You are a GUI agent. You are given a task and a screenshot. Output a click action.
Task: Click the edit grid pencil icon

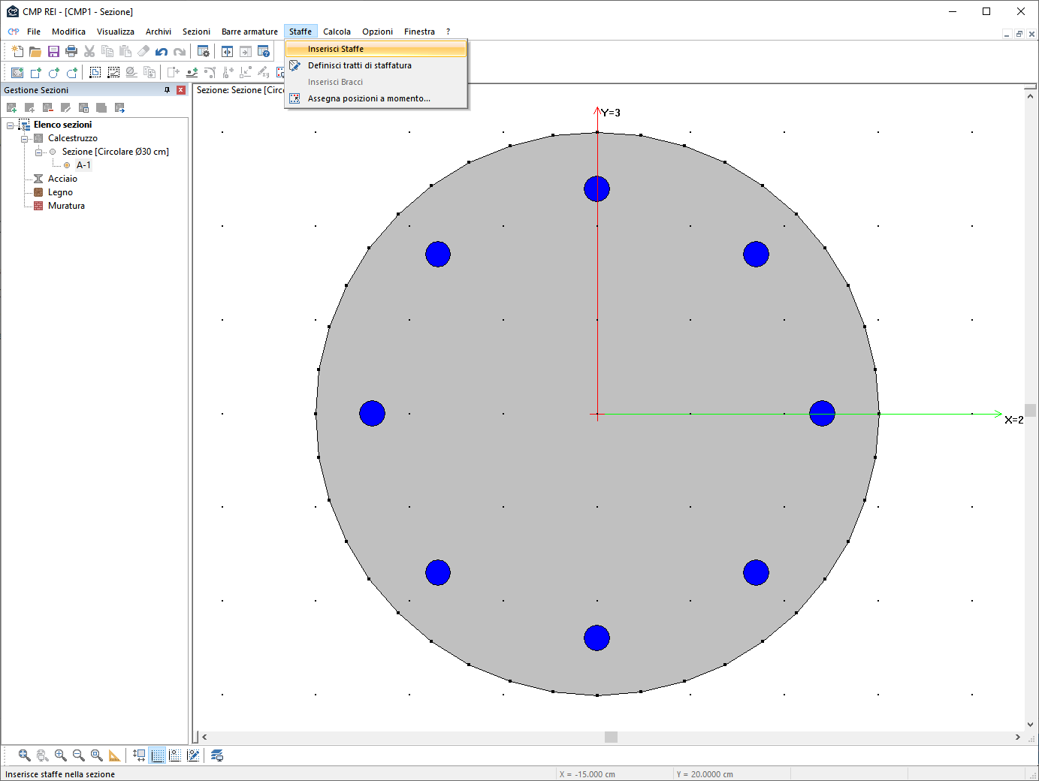click(193, 755)
